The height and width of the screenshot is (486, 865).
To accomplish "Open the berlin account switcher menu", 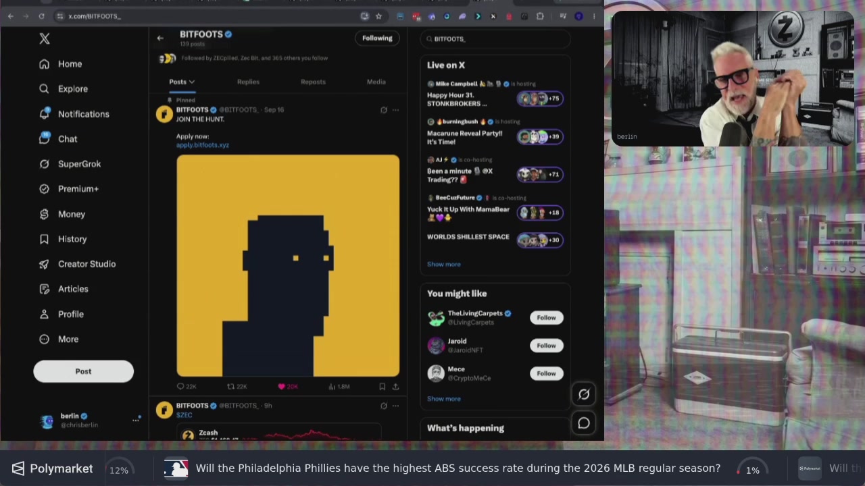I will click(x=136, y=420).
